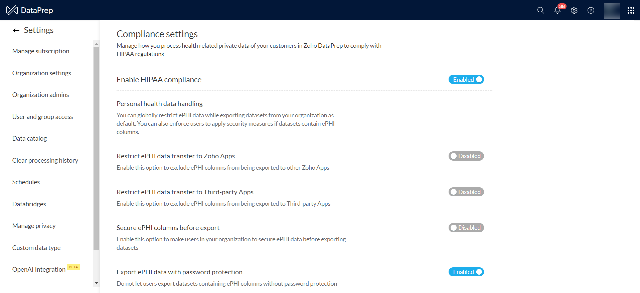Viewport: 640px width, 293px height.
Task: Go to User and group access
Action: point(42,117)
